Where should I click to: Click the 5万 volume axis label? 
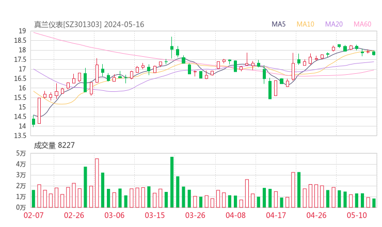point(21,153)
